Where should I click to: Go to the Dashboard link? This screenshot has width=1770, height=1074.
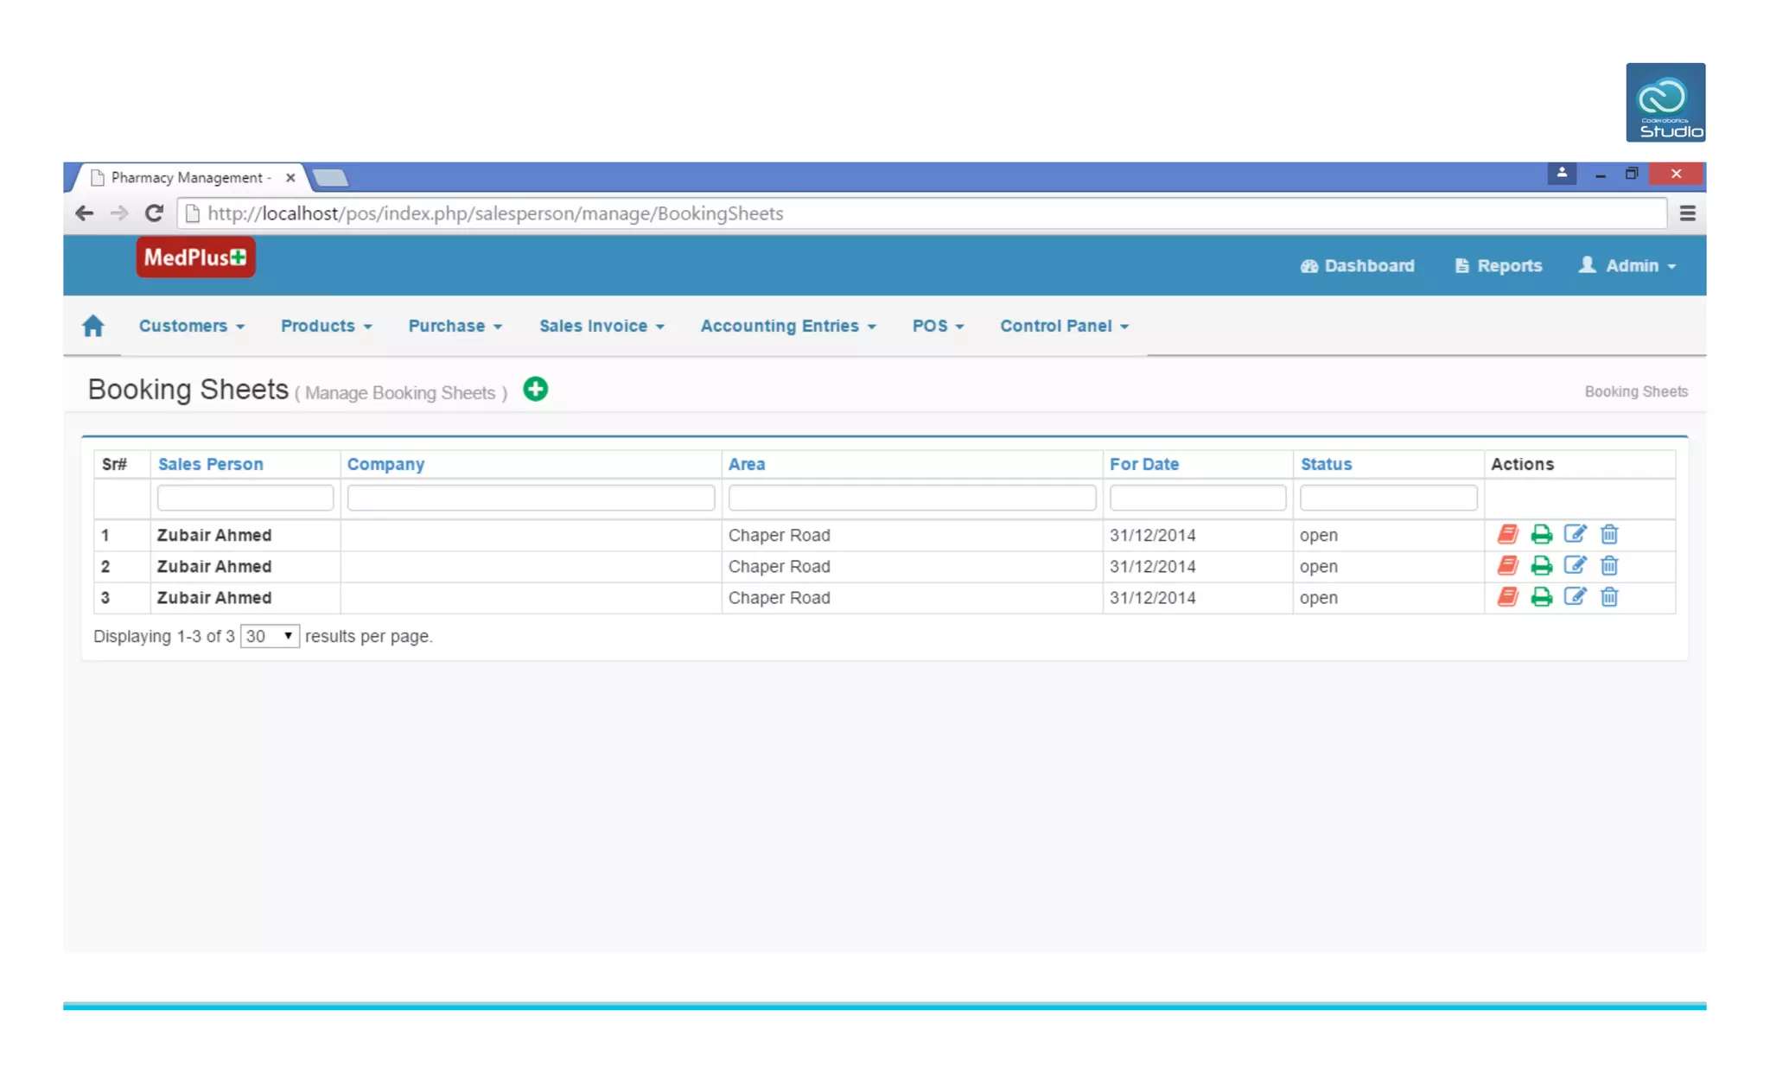(1358, 266)
